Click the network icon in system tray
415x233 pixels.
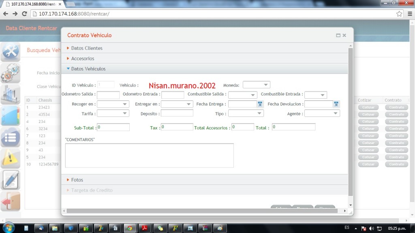(379, 229)
